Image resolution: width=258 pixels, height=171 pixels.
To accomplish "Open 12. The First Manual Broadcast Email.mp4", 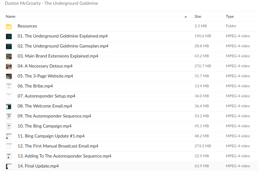I will 58,146.
